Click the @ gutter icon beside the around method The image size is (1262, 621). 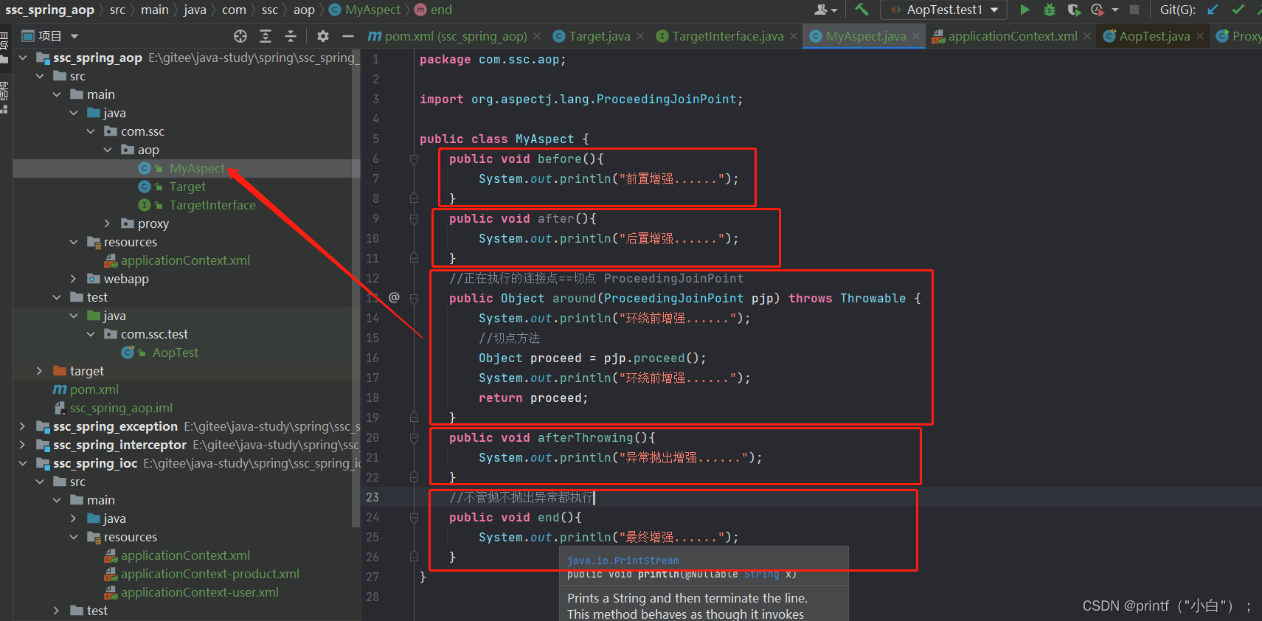(x=394, y=297)
